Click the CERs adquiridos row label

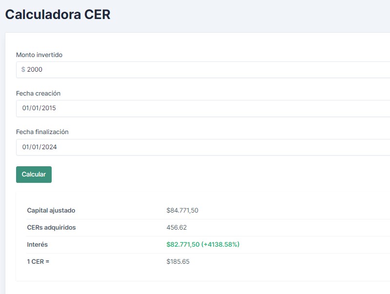pyautogui.click(x=51, y=228)
